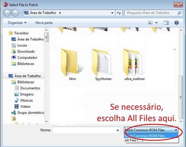Click navigation pane scroll up arrow

pos(46,30)
